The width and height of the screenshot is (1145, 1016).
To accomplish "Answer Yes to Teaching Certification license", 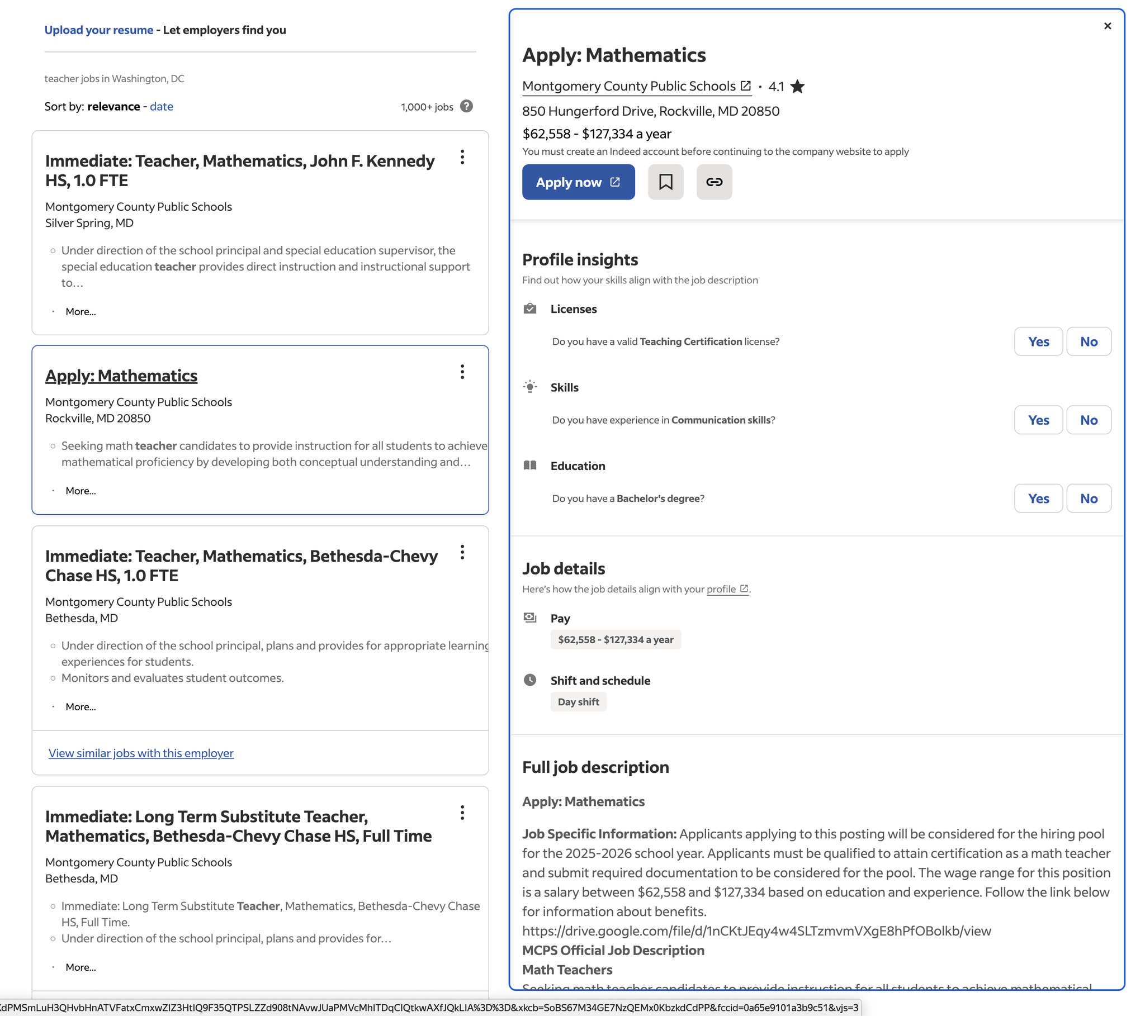I will point(1038,341).
